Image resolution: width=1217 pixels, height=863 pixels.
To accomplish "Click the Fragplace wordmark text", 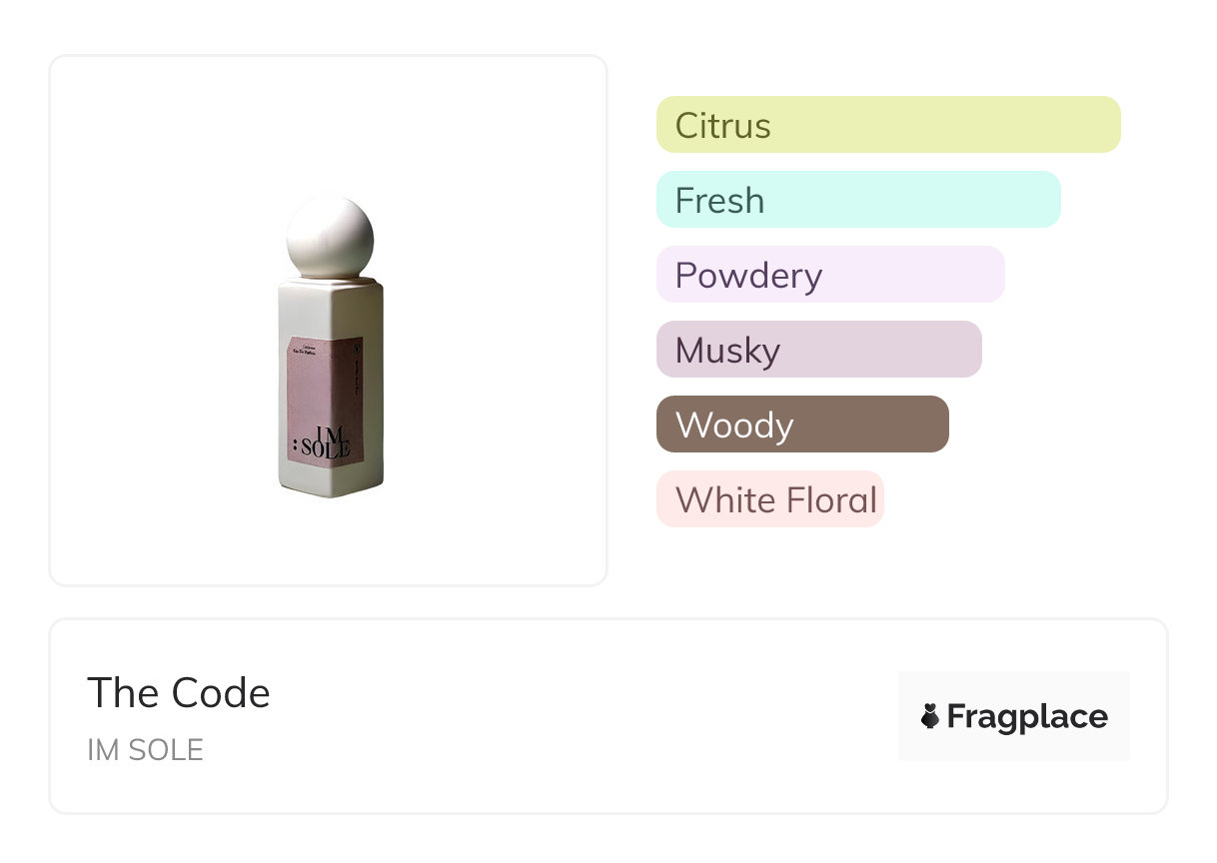I will (1027, 716).
